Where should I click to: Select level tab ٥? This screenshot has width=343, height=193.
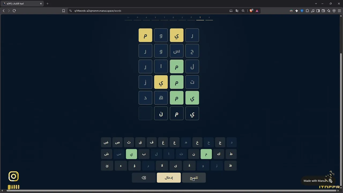(x=173, y=18)
